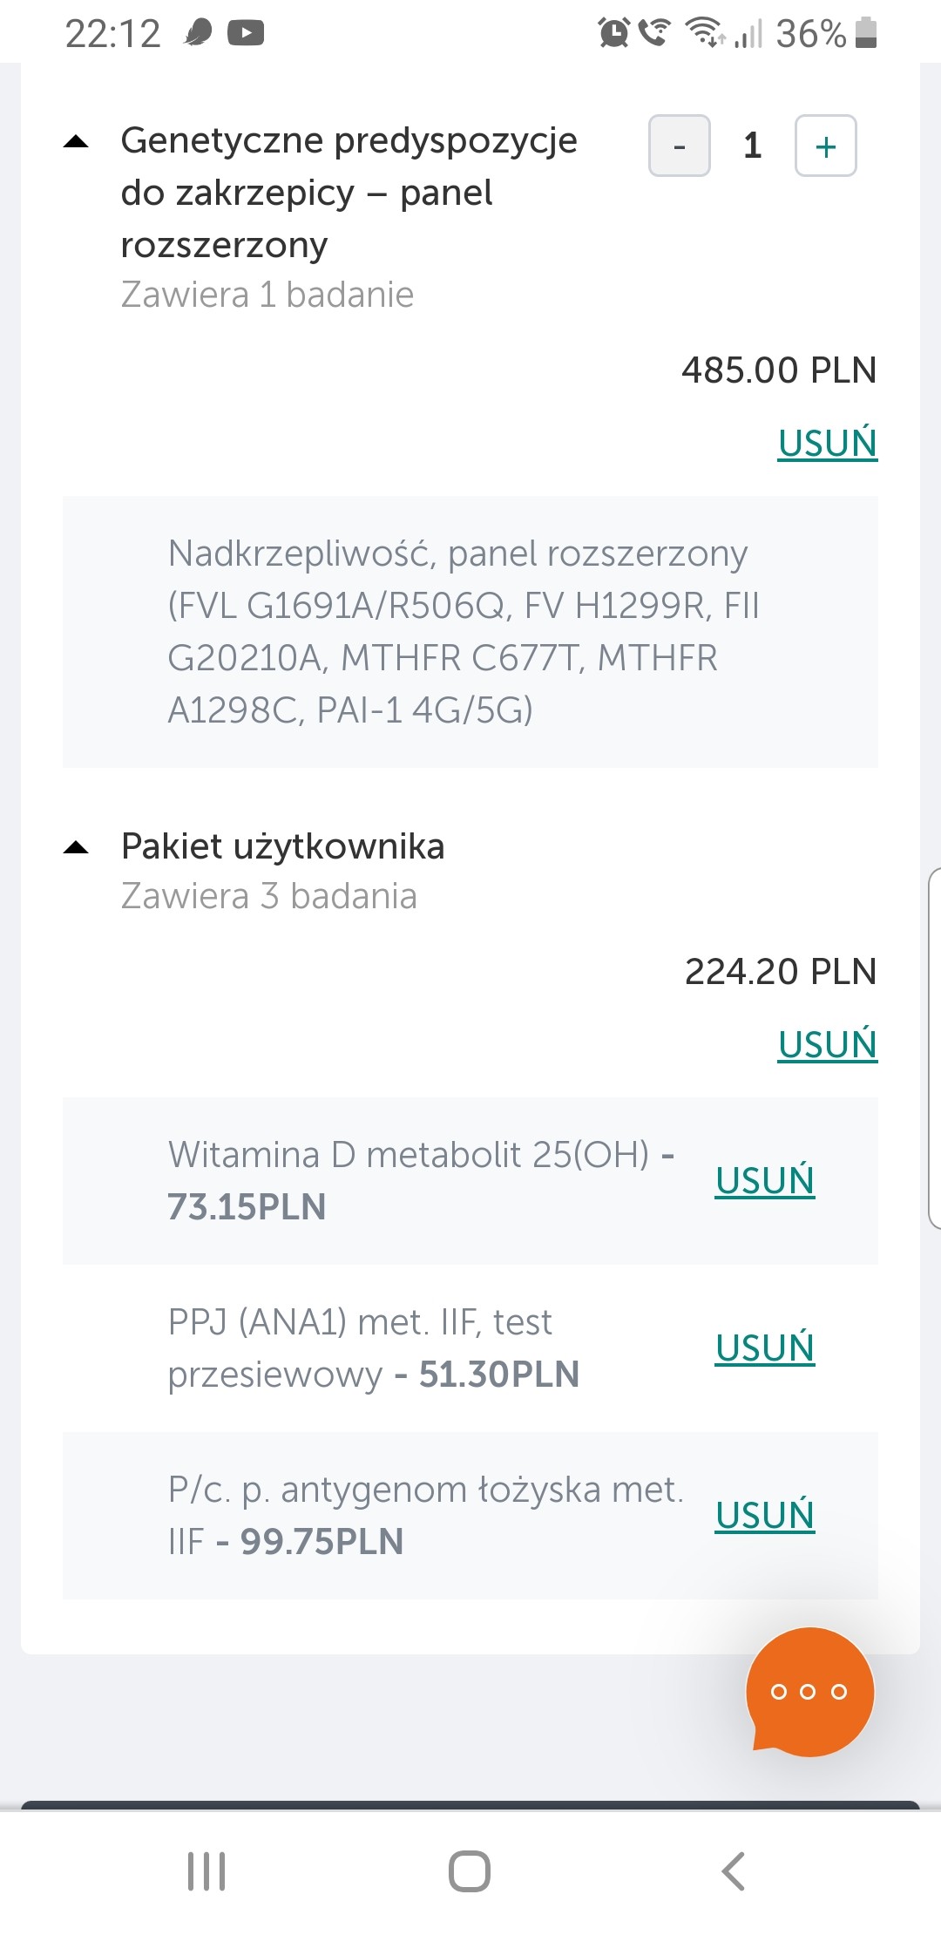Remove the whole Pakiet użytkownika package
The image size is (941, 1935).
(x=827, y=1044)
